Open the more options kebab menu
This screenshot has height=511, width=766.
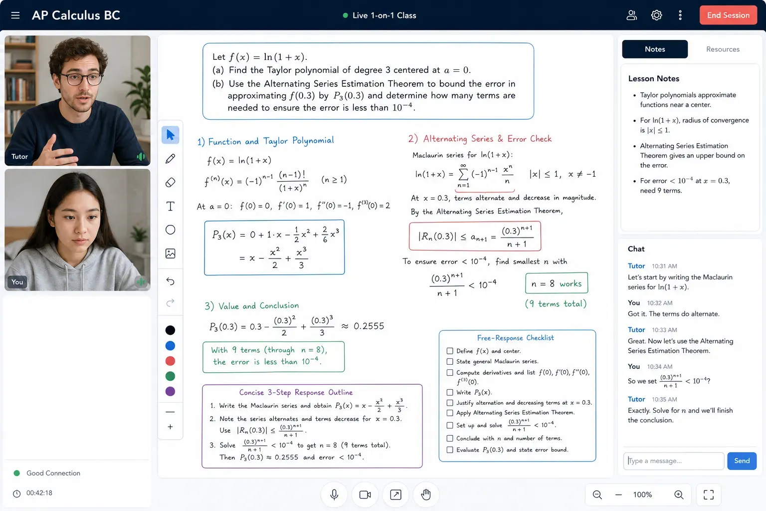(x=680, y=15)
